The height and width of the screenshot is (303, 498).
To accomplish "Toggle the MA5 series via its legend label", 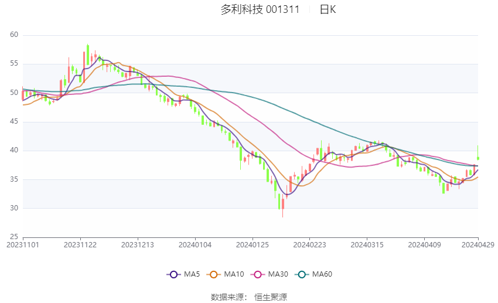I will click(192, 274).
